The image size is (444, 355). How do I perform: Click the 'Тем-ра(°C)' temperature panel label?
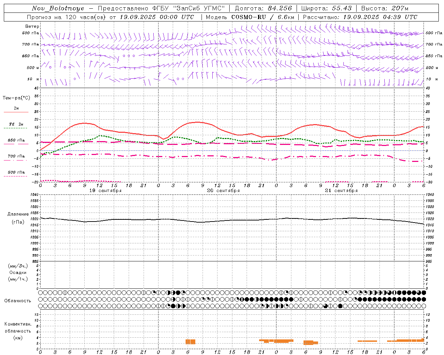(x=16, y=98)
